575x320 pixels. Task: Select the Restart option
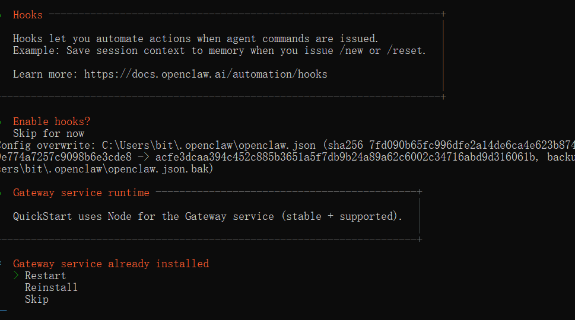click(45, 276)
